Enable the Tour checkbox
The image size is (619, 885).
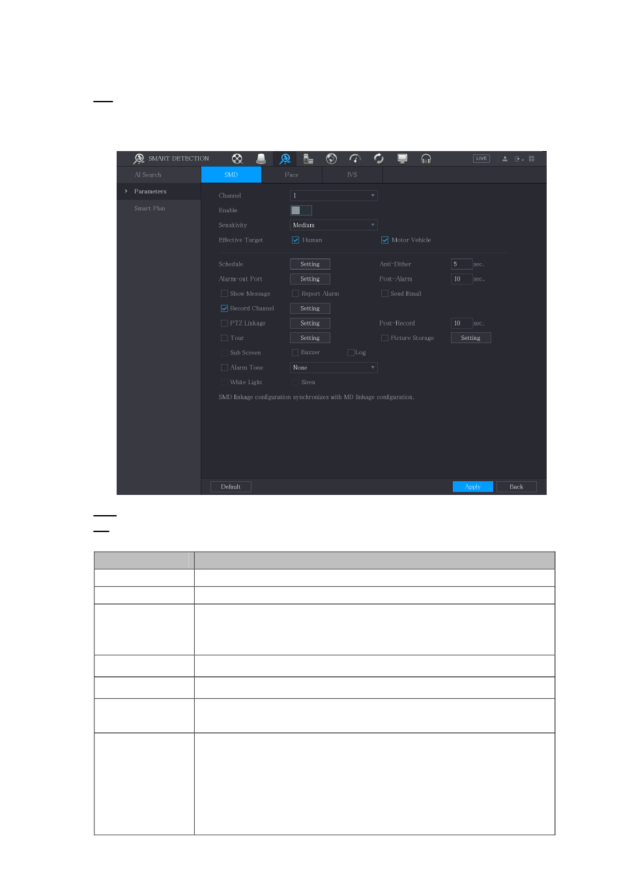[224, 338]
